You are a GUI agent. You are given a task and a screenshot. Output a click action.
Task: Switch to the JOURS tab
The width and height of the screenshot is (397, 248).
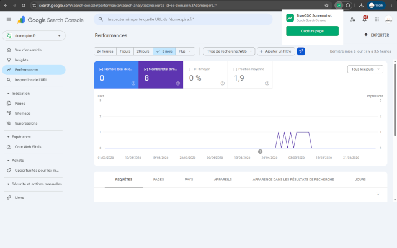(360, 179)
